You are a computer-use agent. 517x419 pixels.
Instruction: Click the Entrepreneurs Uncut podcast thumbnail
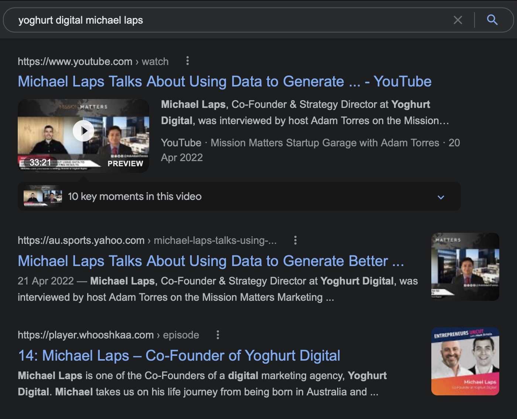(465, 361)
